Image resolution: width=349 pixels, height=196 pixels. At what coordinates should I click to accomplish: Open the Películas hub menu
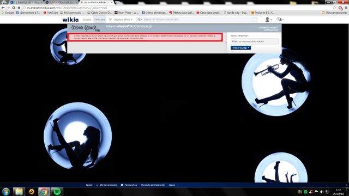[99, 20]
